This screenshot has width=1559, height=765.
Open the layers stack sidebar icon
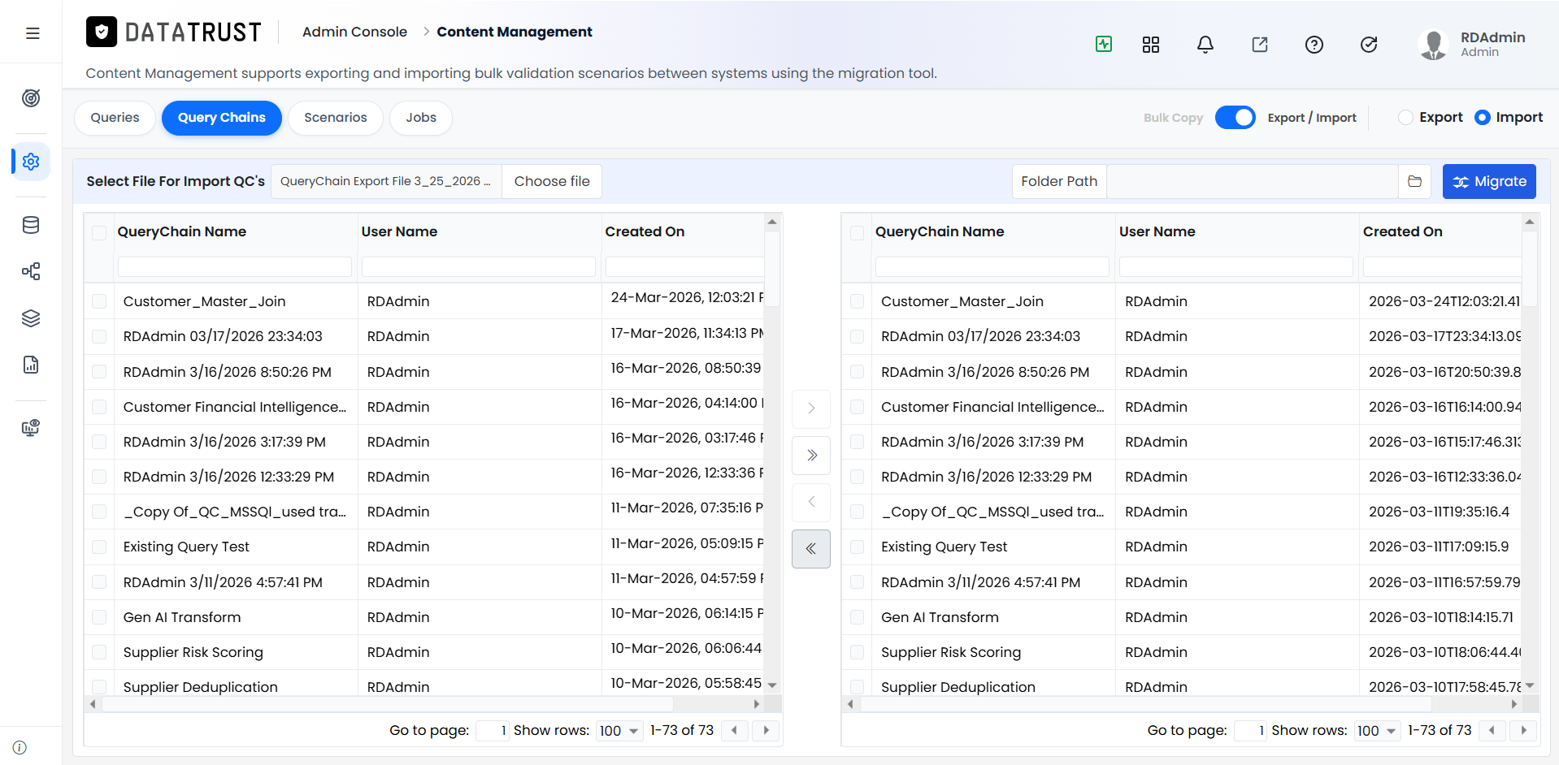(x=31, y=318)
